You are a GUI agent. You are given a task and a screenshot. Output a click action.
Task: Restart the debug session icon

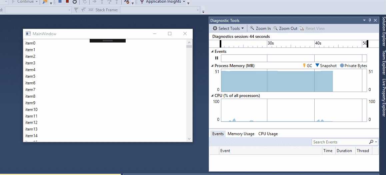pos(75,1)
